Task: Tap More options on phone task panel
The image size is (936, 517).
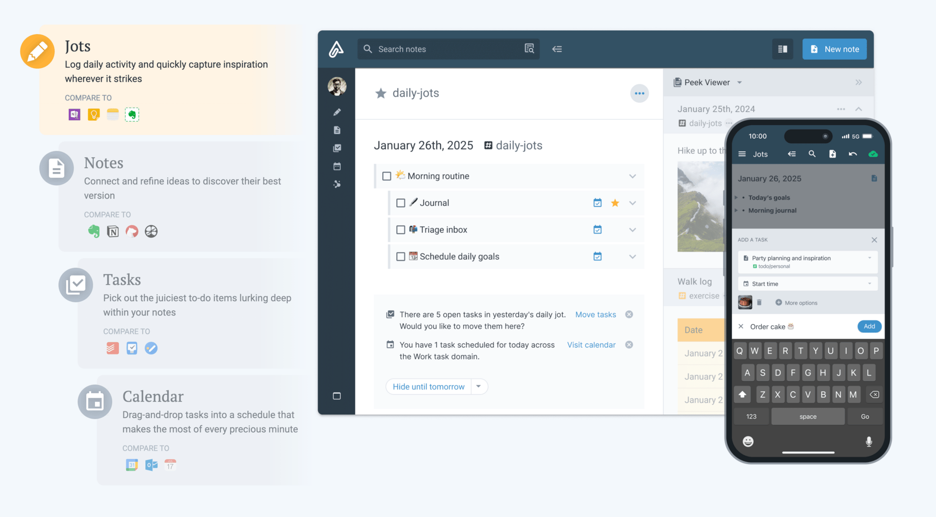Action: pos(796,303)
